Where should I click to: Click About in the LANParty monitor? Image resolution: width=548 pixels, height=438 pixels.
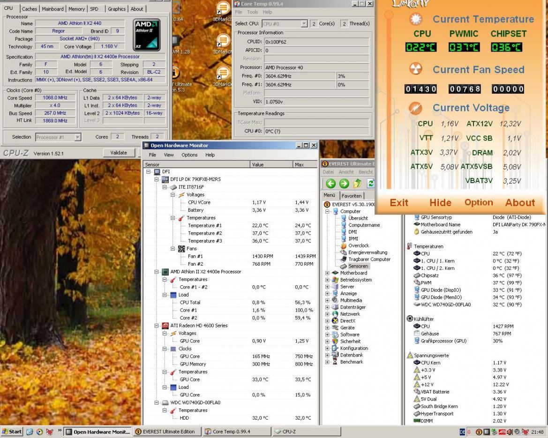tap(520, 202)
